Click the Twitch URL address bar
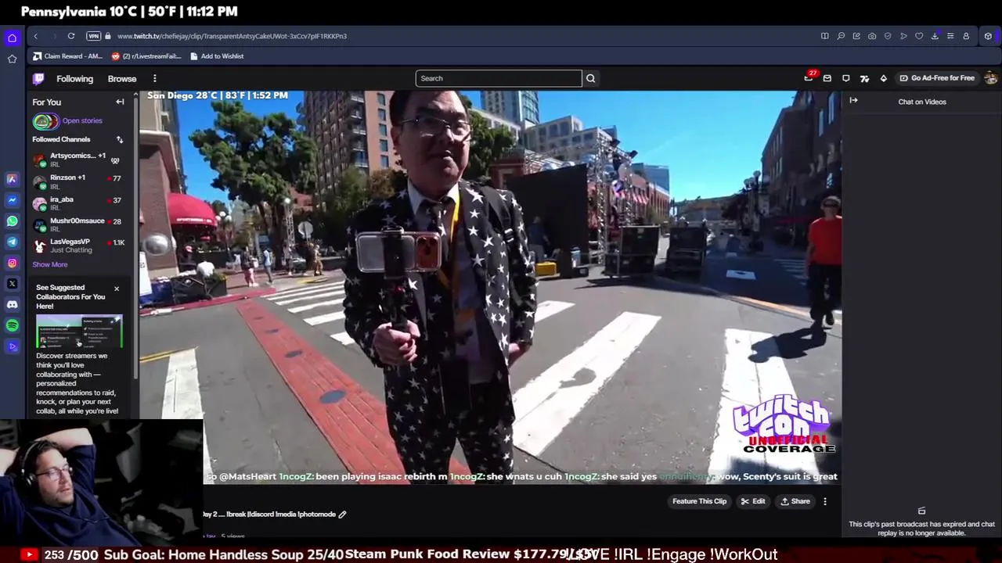This screenshot has height=563, width=1002. pyautogui.click(x=232, y=36)
